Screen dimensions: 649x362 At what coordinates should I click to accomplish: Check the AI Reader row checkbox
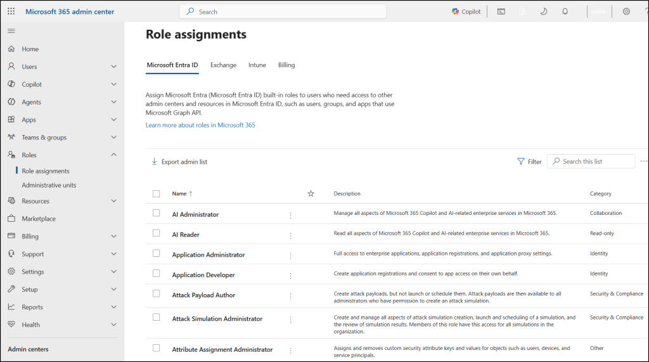pos(156,233)
